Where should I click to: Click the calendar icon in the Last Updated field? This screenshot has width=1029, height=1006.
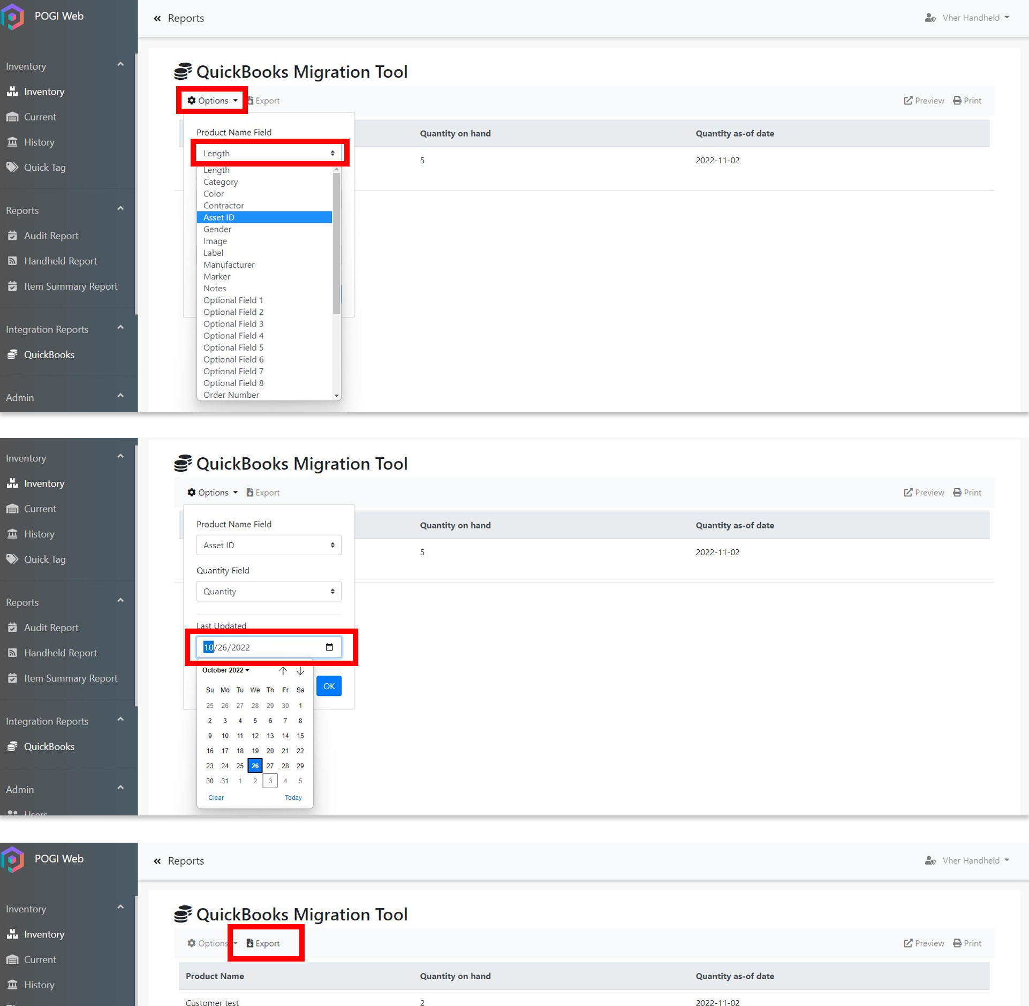[x=329, y=647]
